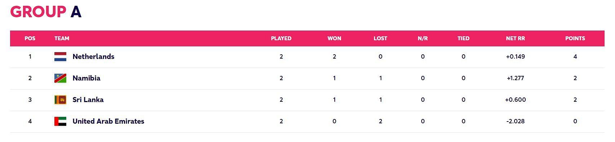615x142 pixels.
Task: Click the TIED column header
Action: coord(463,38)
